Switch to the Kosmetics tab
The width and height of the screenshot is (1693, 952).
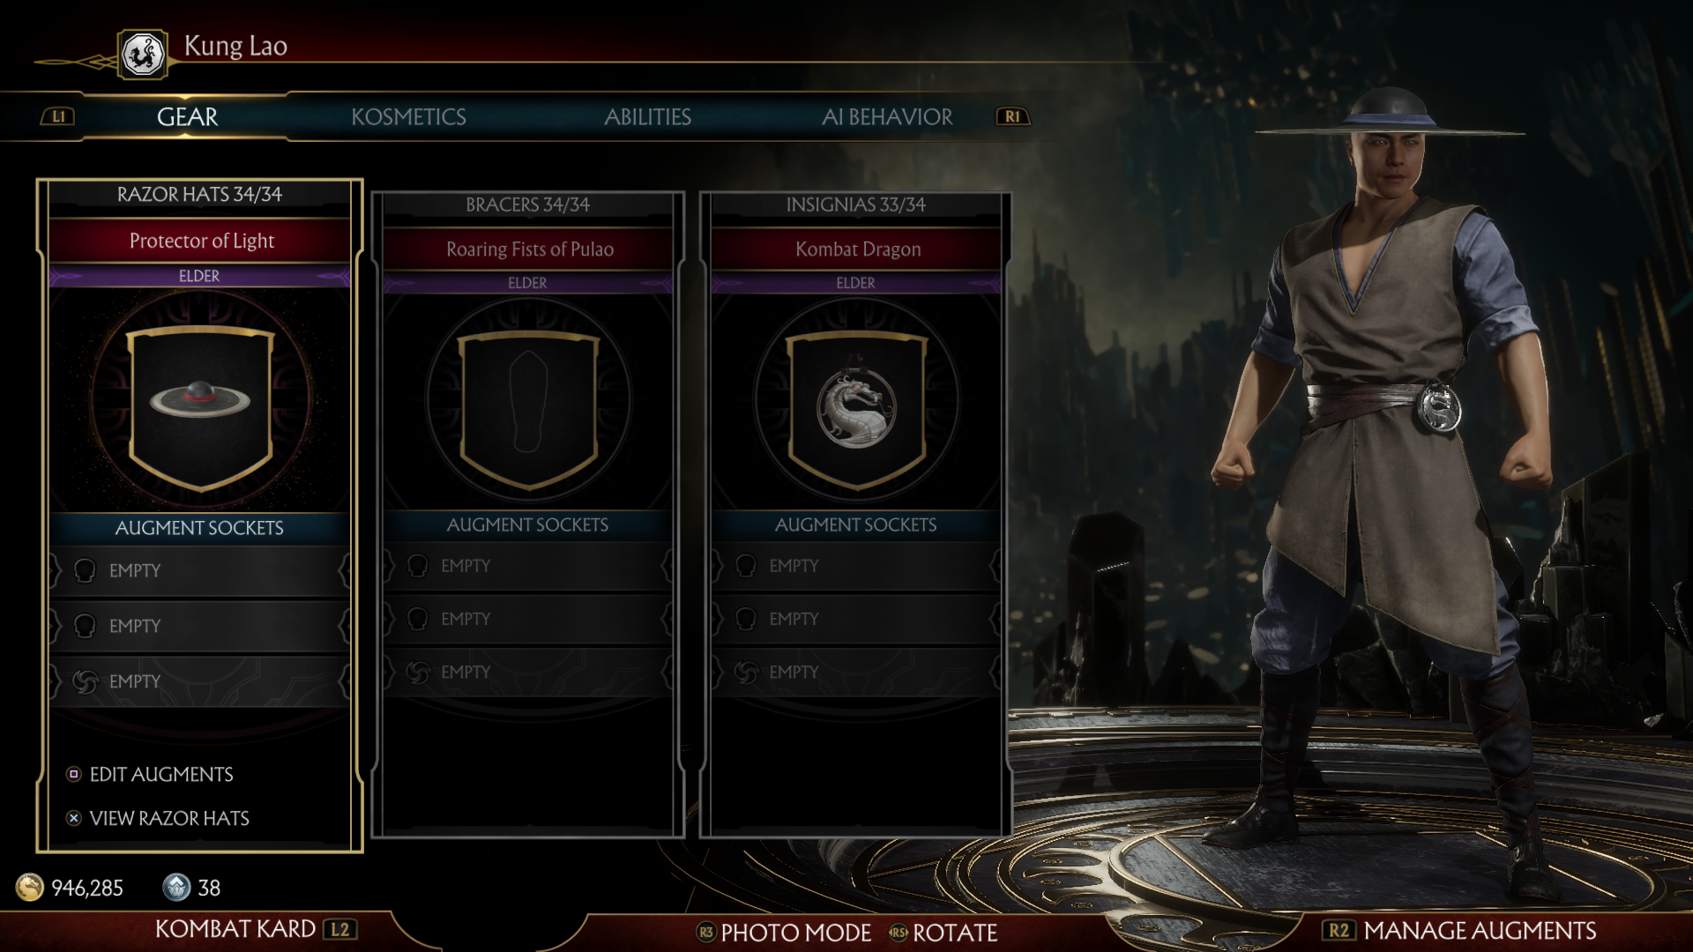point(408,116)
